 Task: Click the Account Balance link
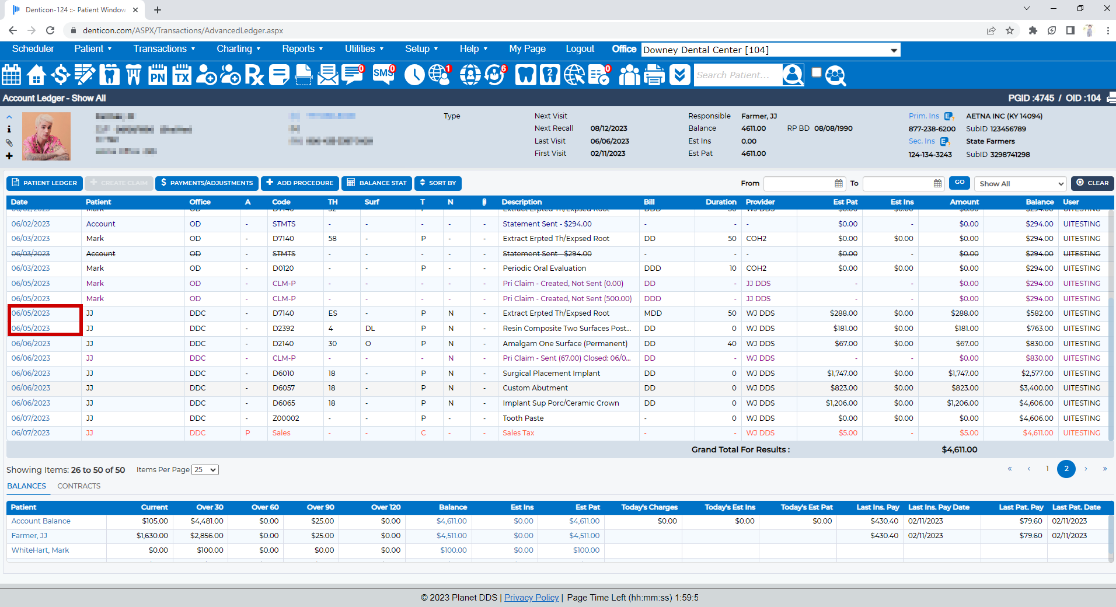41,521
